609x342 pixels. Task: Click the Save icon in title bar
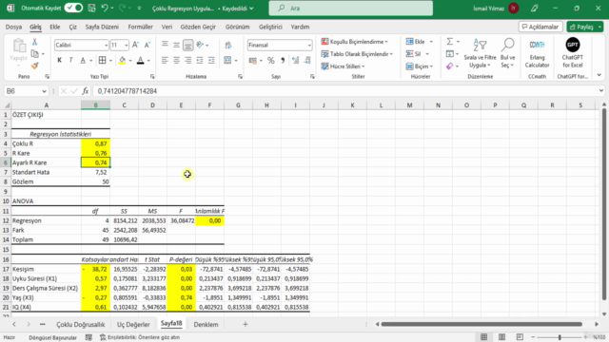pyautogui.click(x=91, y=8)
